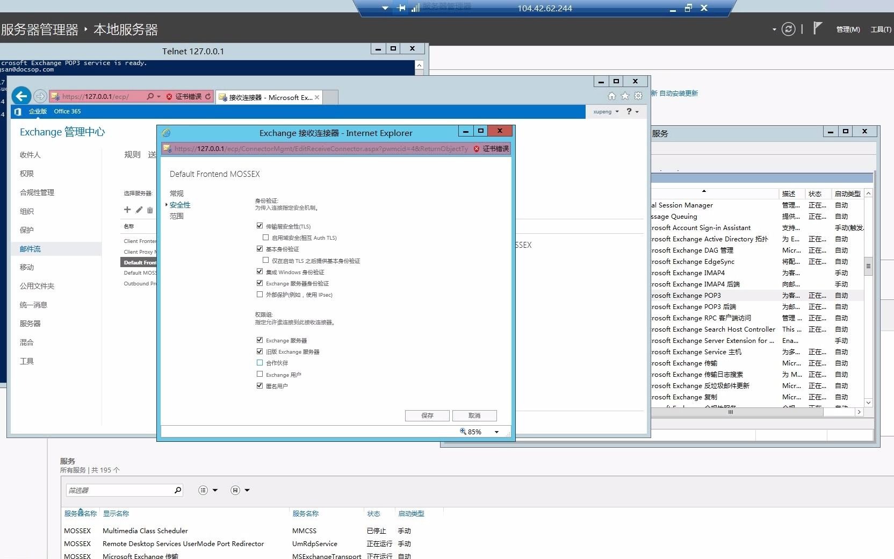Click the 保存 button

click(x=427, y=415)
